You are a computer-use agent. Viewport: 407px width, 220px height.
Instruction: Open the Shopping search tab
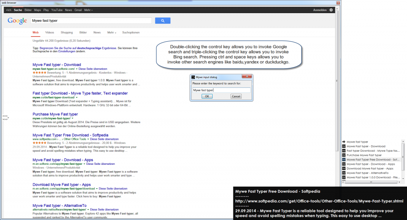[67, 33]
